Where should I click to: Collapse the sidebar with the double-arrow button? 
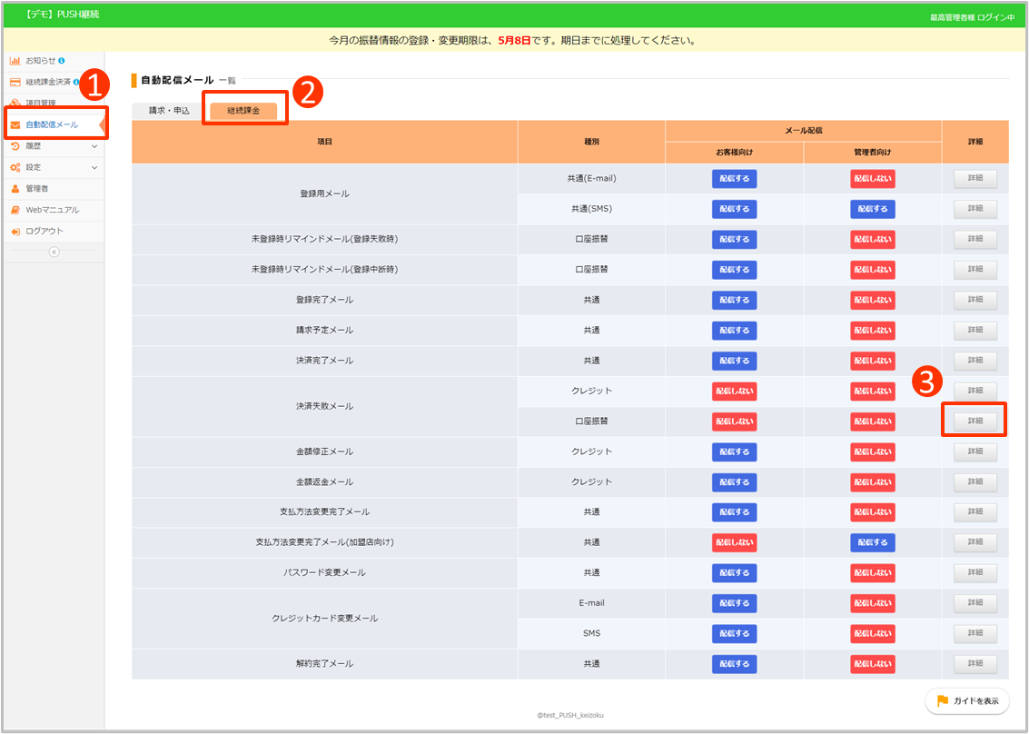coord(54,252)
